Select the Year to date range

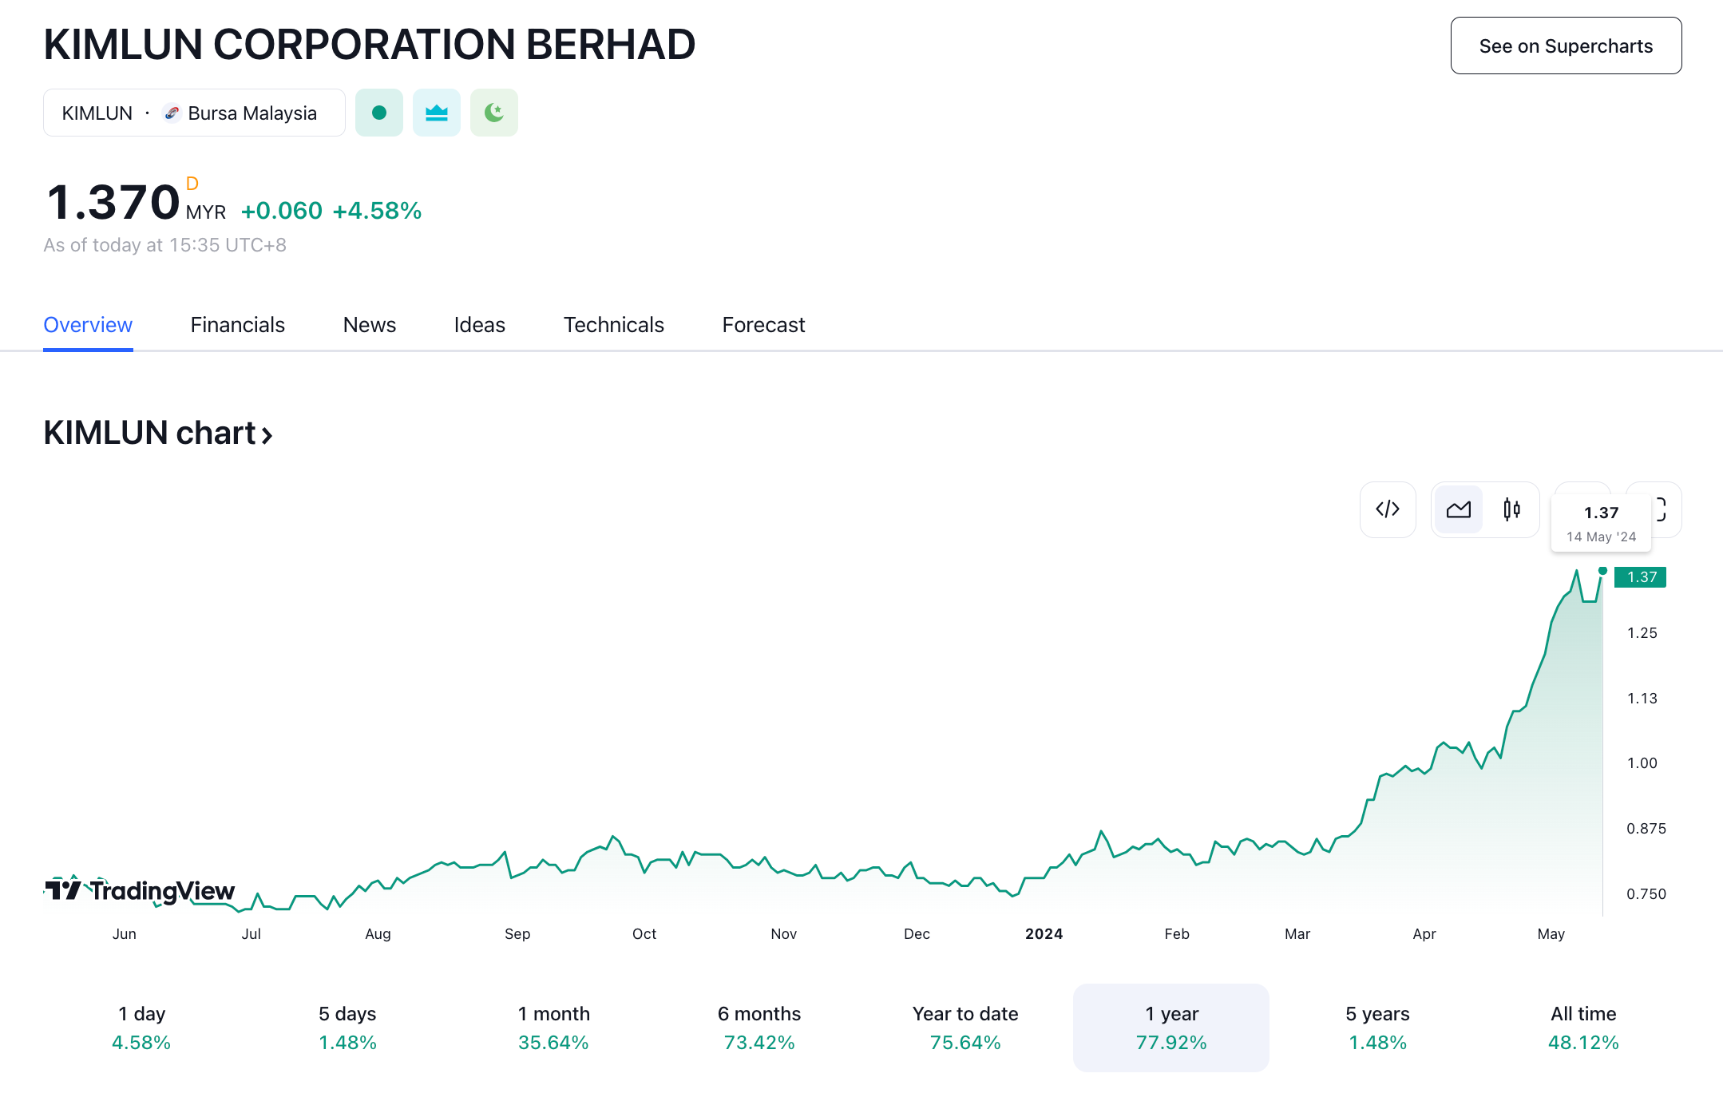coord(965,1028)
